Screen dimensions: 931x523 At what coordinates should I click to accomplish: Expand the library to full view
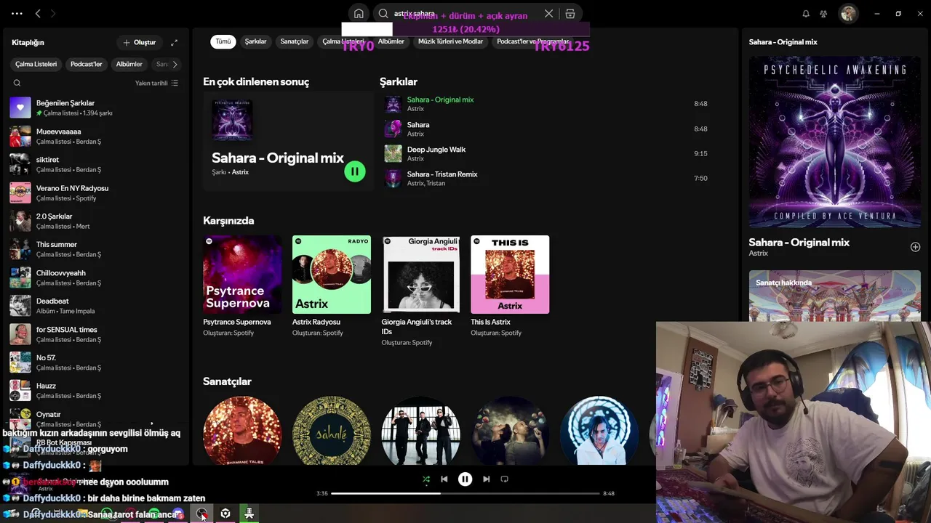point(174,42)
